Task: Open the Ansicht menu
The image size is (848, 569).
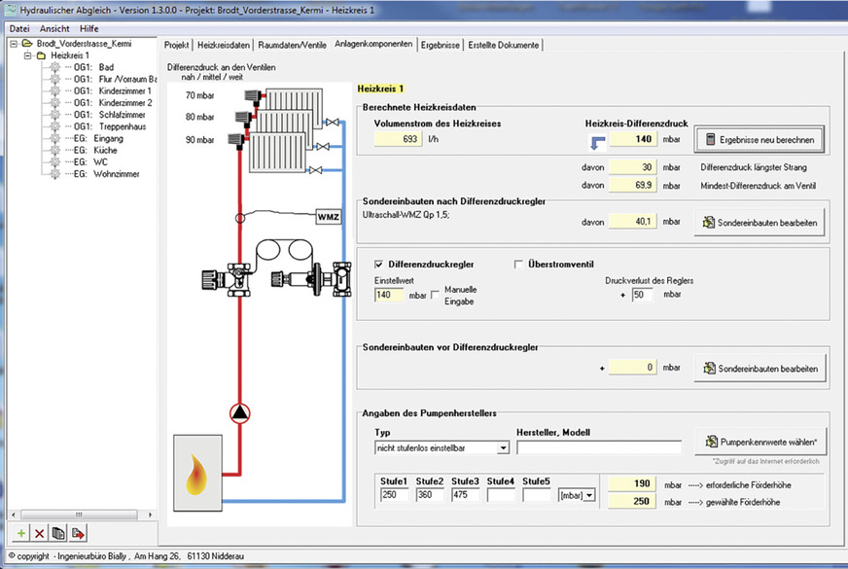Action: 53,28
